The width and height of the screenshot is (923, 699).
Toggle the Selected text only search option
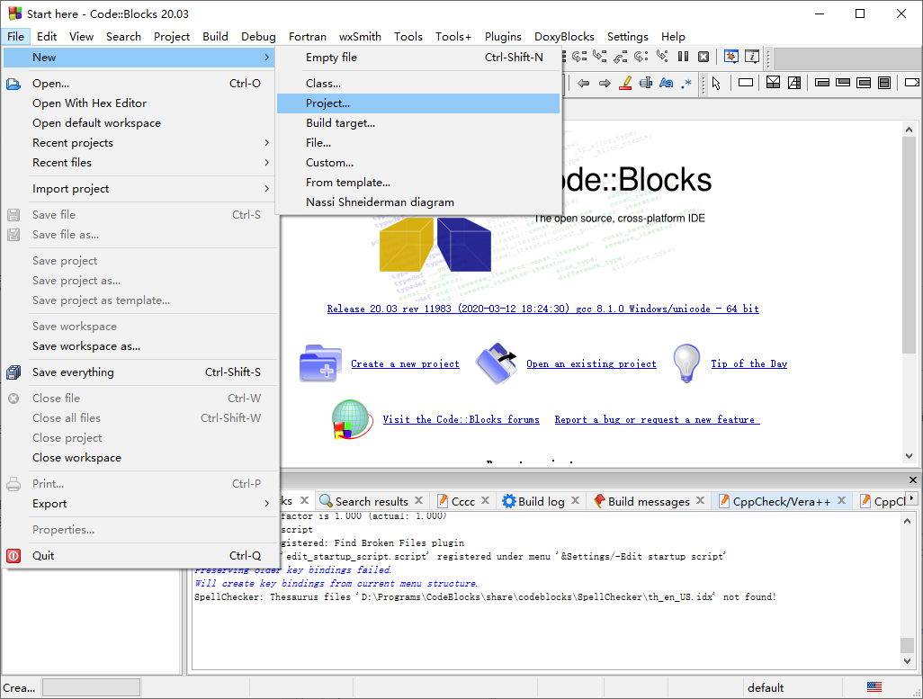pos(646,83)
